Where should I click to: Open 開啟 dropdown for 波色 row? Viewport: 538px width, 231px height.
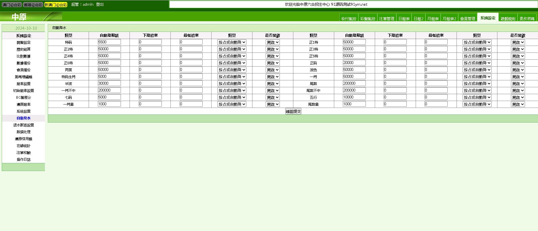click(x=518, y=70)
